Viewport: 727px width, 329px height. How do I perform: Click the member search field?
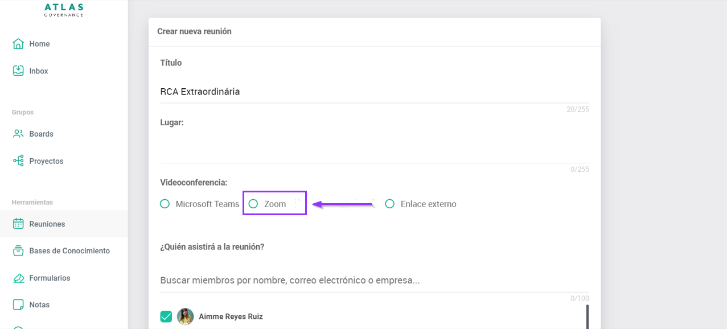point(374,281)
